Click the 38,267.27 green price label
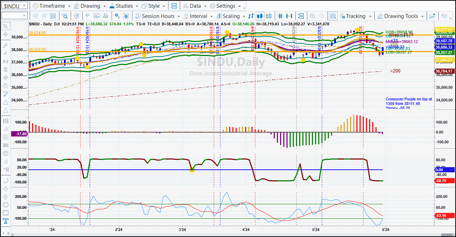The width and height of the screenshot is (456, 237). (444, 52)
